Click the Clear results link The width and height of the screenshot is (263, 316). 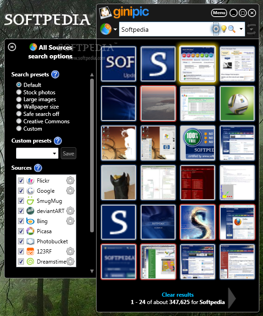177,295
